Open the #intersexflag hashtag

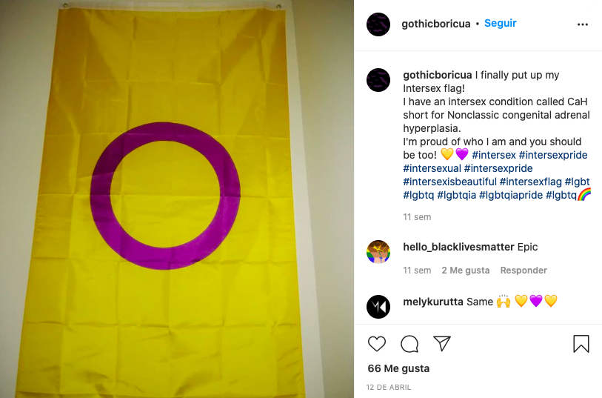coord(530,182)
